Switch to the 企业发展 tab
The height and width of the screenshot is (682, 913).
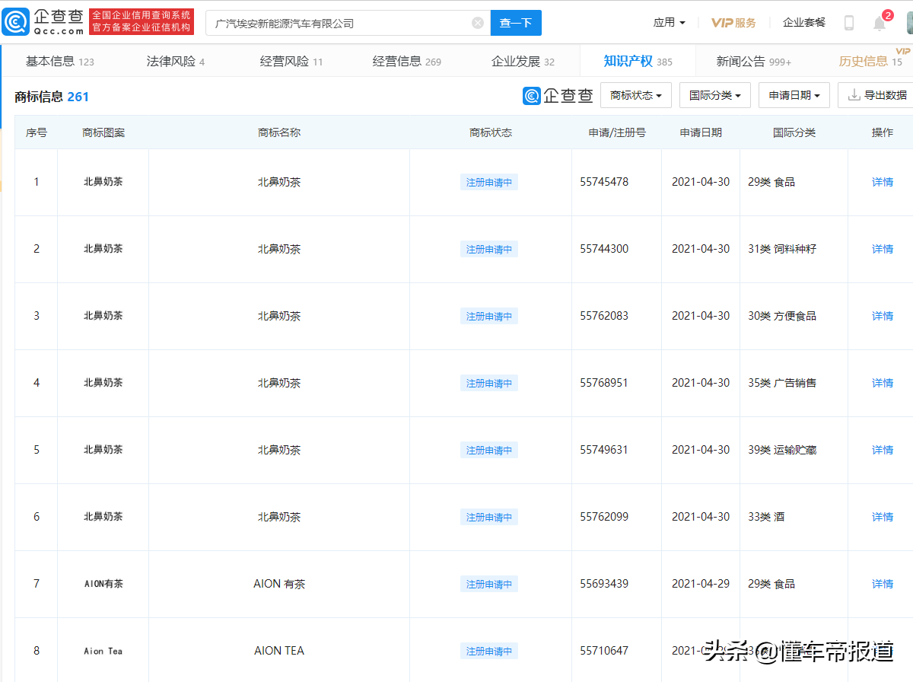coord(523,62)
